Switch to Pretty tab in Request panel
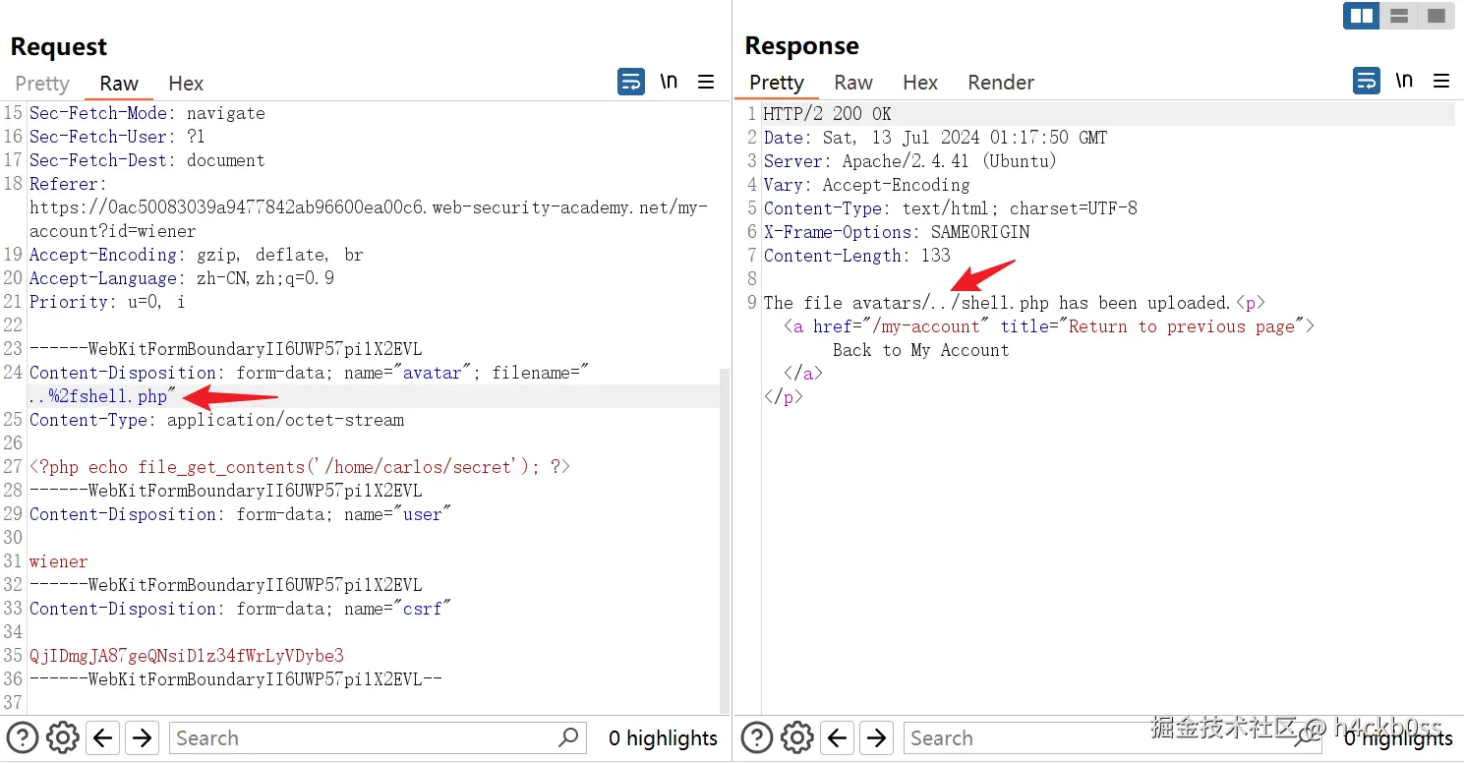1464x763 pixels. [42, 84]
